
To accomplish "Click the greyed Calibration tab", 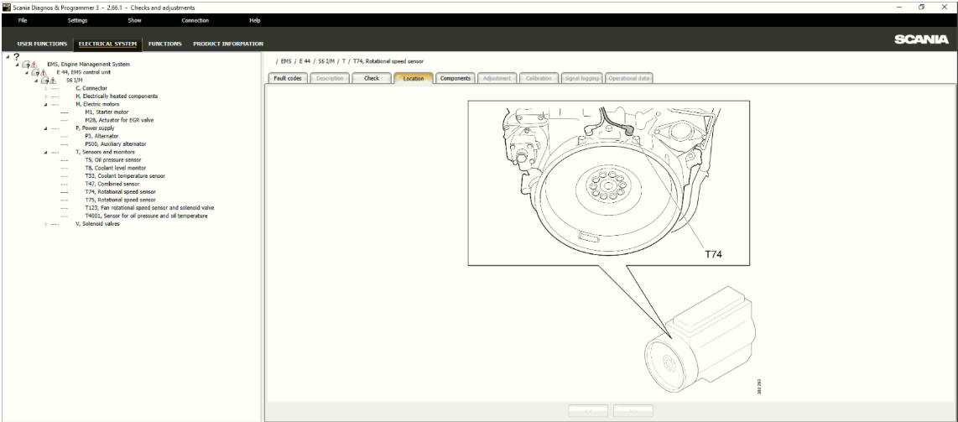I will (539, 78).
